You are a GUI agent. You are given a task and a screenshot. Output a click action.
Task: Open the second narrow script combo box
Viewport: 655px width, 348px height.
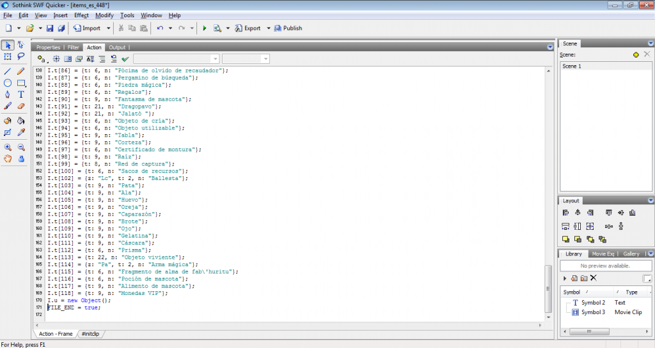[x=246, y=59]
